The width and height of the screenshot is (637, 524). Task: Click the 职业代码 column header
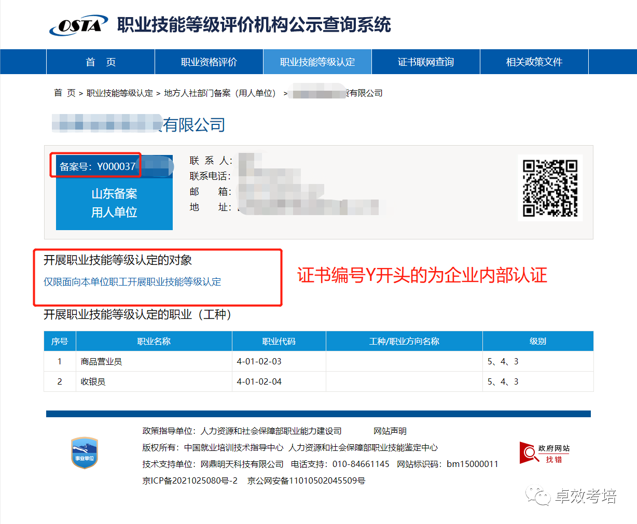[x=279, y=342]
